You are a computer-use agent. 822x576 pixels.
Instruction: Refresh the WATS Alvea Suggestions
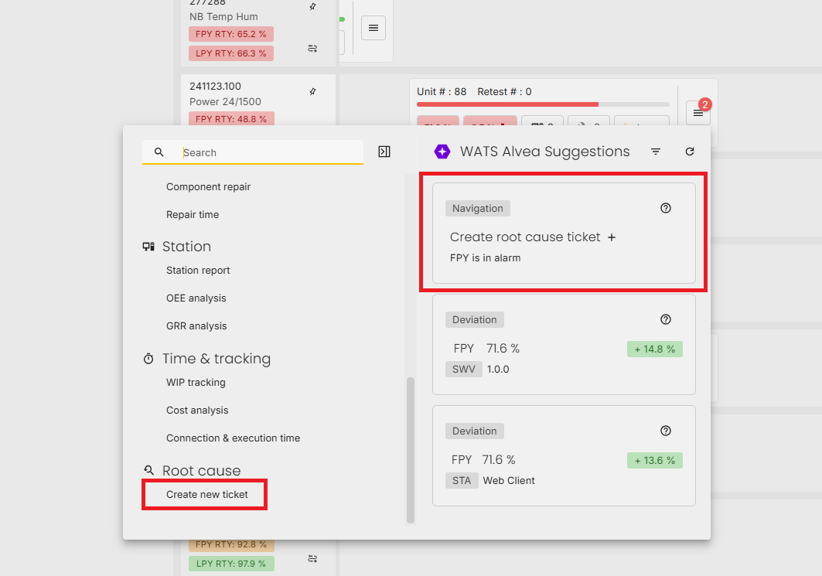tap(689, 152)
